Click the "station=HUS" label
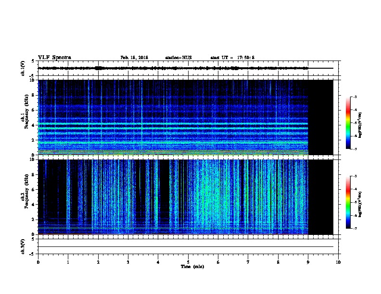The image size is (381, 294). pos(178,58)
